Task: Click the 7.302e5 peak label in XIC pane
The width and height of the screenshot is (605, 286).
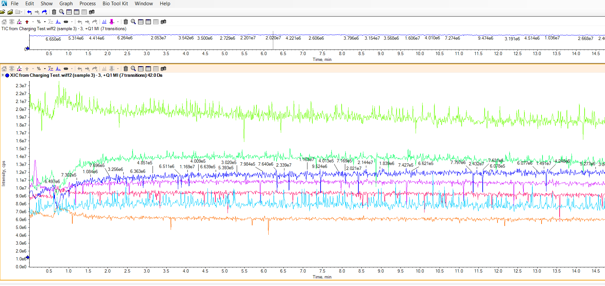Action: point(69,175)
